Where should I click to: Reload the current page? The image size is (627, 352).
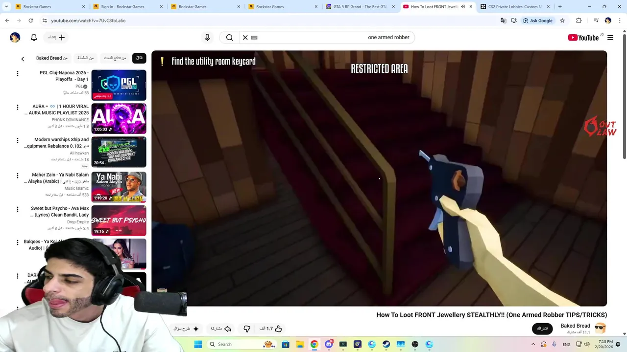(30, 21)
